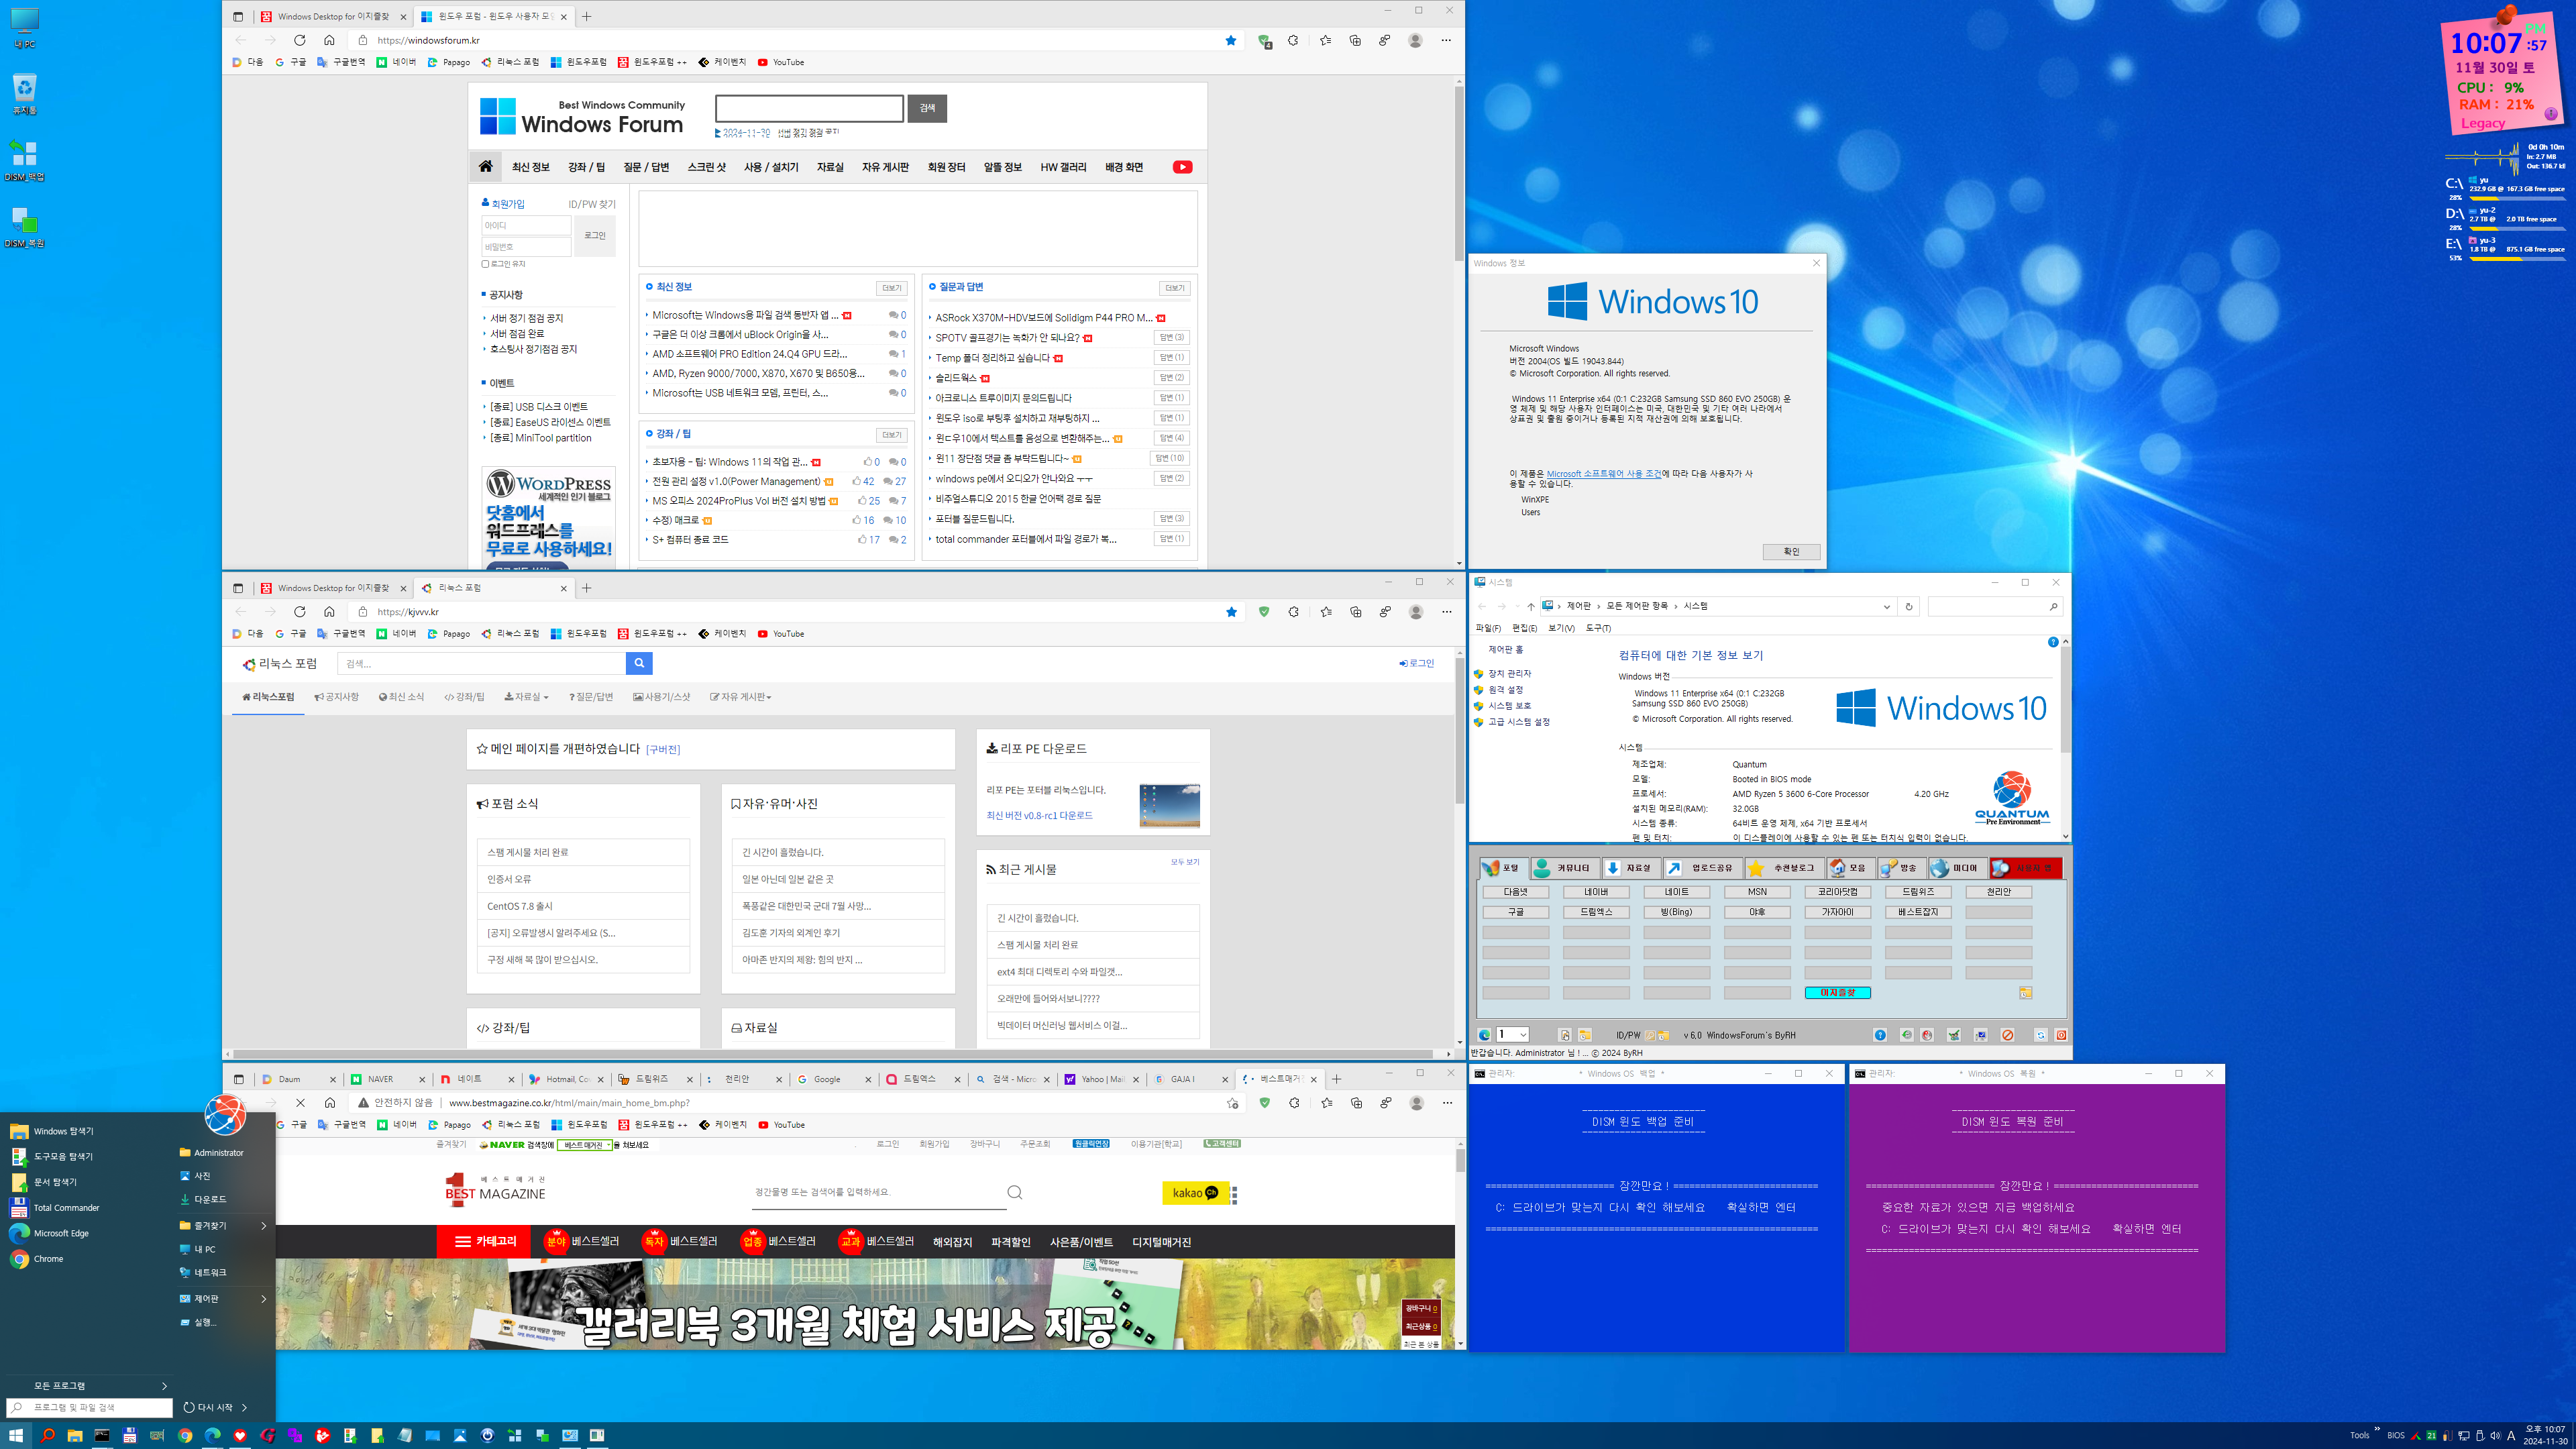Click the 네이버 button in the ByRH launcher
The width and height of the screenshot is (2576, 1449).
point(1596,892)
